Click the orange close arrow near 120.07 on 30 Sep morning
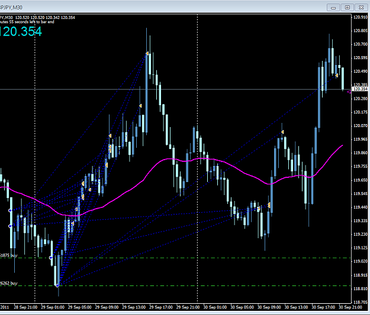Screen dimensions: 370x315 (282, 132)
